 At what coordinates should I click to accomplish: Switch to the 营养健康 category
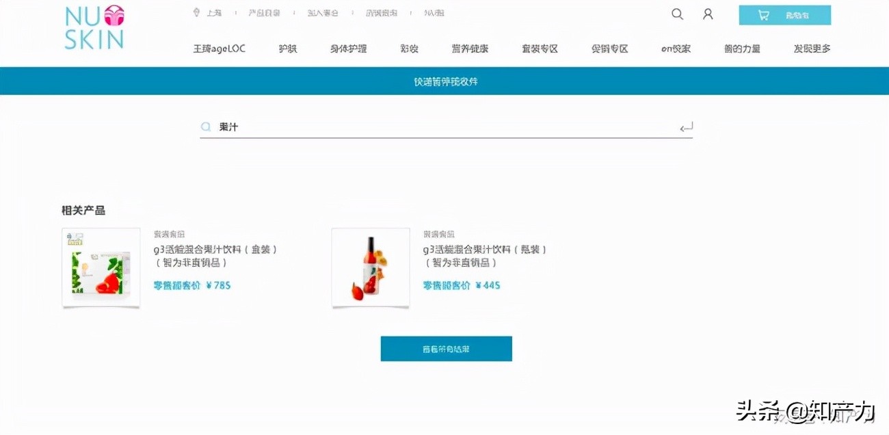(470, 48)
